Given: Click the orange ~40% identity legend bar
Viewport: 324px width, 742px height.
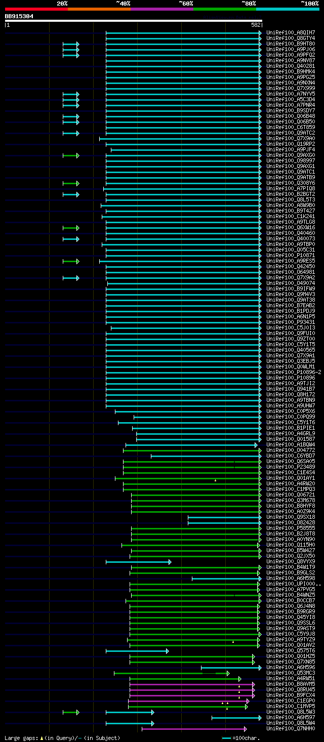Looking at the screenshot, I should tap(99, 9).
